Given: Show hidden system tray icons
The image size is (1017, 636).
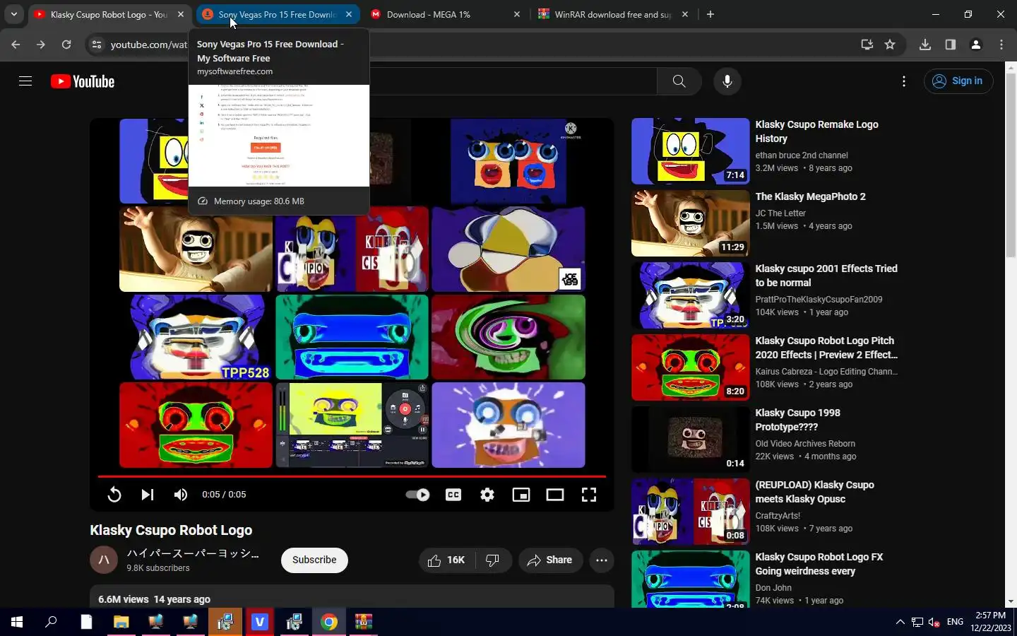Looking at the screenshot, I should click(x=900, y=622).
